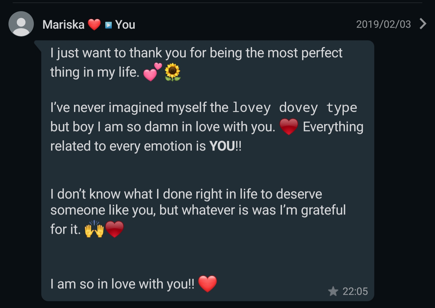Click the blue arrow icon before You

pos(108,25)
